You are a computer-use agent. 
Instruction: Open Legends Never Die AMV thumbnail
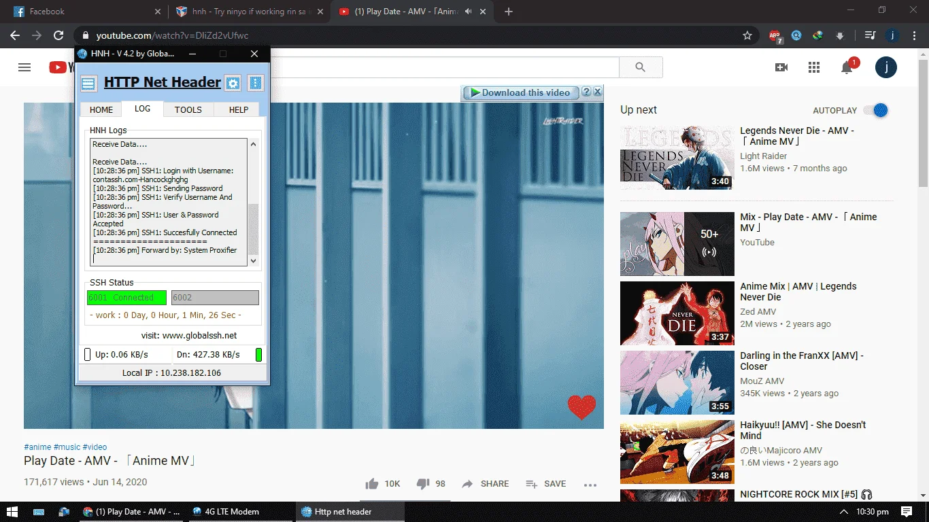(x=677, y=158)
